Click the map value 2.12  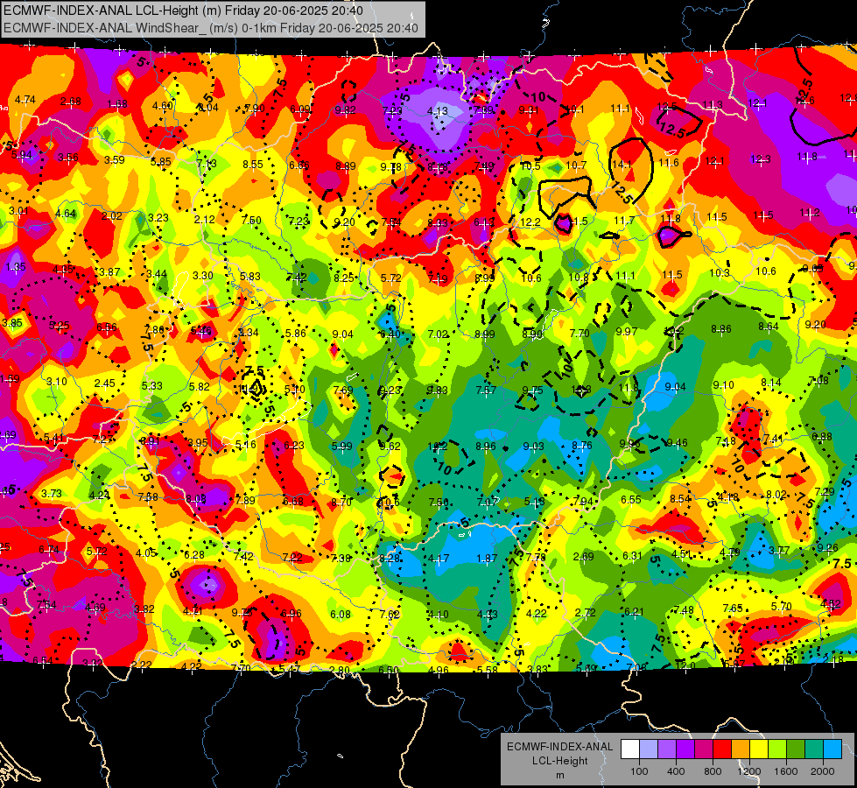205,219
